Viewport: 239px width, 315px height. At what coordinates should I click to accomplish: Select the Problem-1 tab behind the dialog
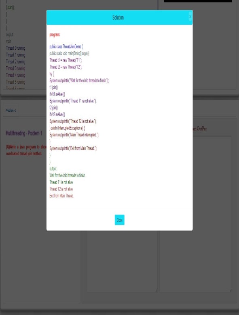click(x=11, y=110)
